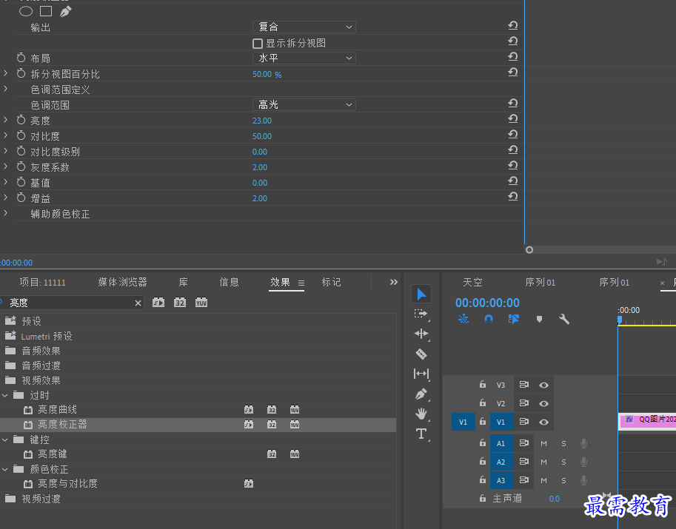
Task: Select the Selection arrow tool
Action: click(x=421, y=294)
